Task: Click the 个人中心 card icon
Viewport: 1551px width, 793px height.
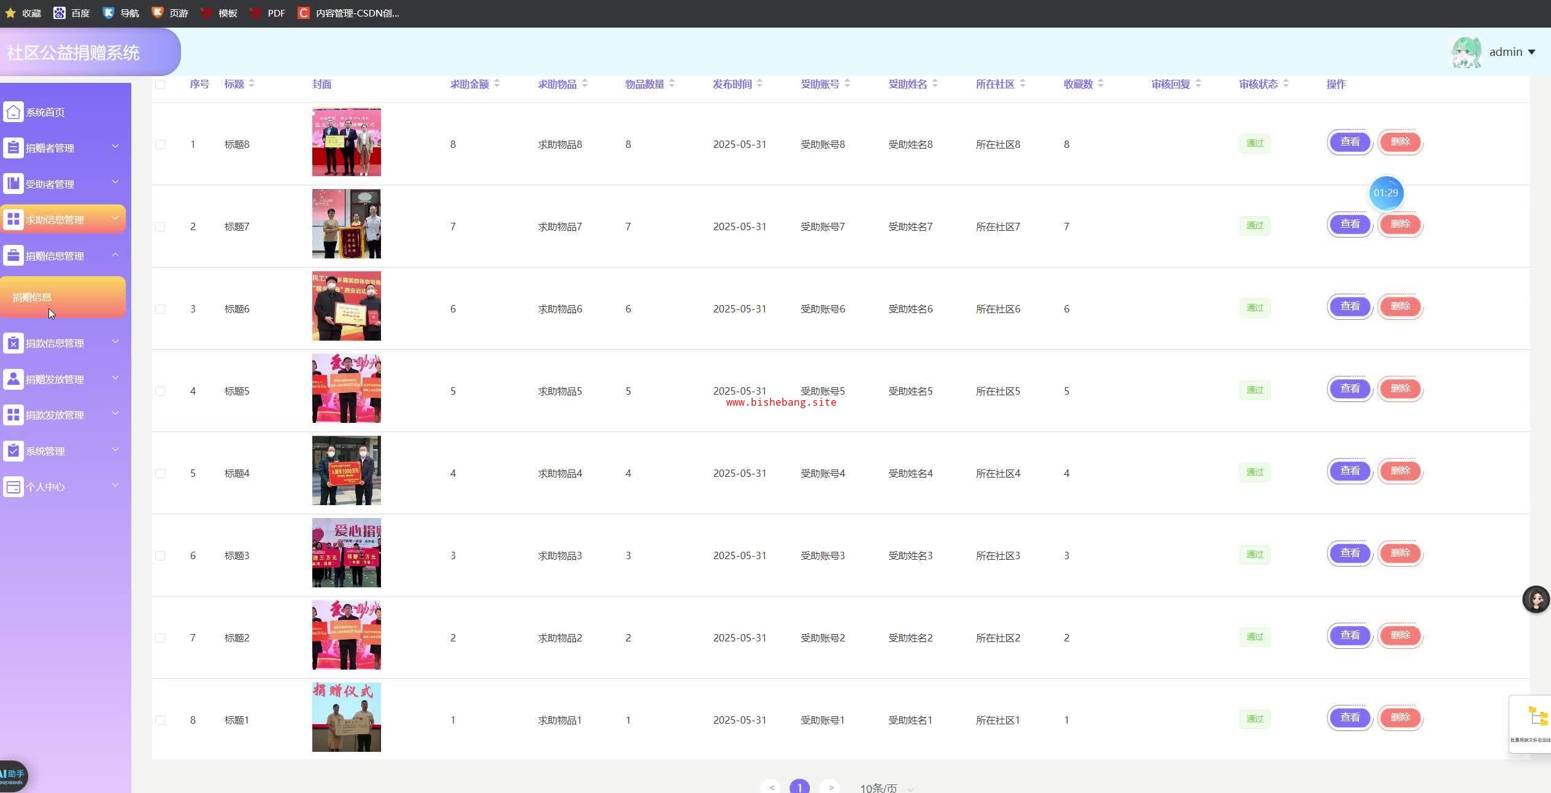Action: [x=13, y=487]
